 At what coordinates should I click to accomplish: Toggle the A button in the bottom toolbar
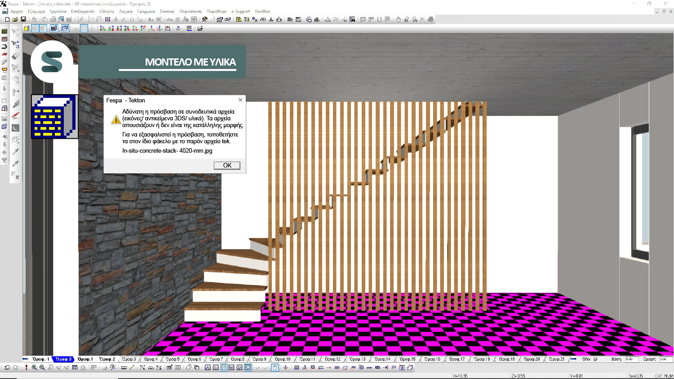[x=207, y=368]
